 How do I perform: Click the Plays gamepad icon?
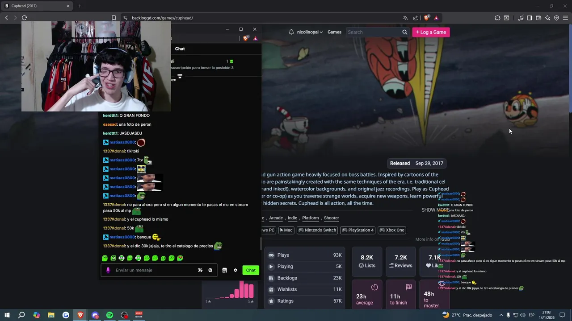pyautogui.click(x=271, y=255)
